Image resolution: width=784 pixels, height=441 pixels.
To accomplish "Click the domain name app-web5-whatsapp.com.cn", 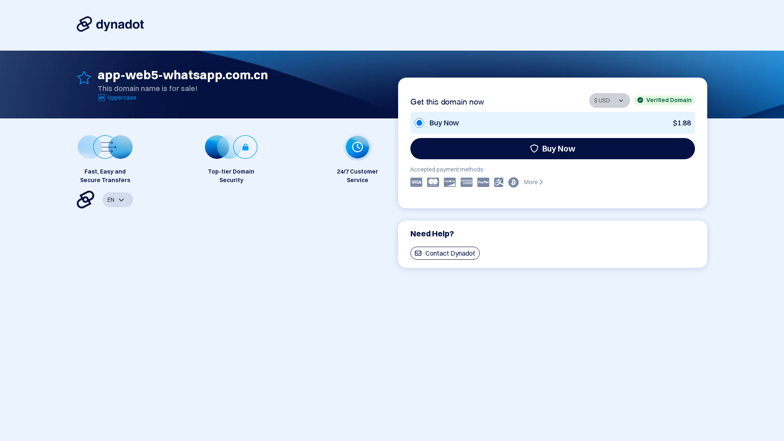I will pyautogui.click(x=183, y=75).
